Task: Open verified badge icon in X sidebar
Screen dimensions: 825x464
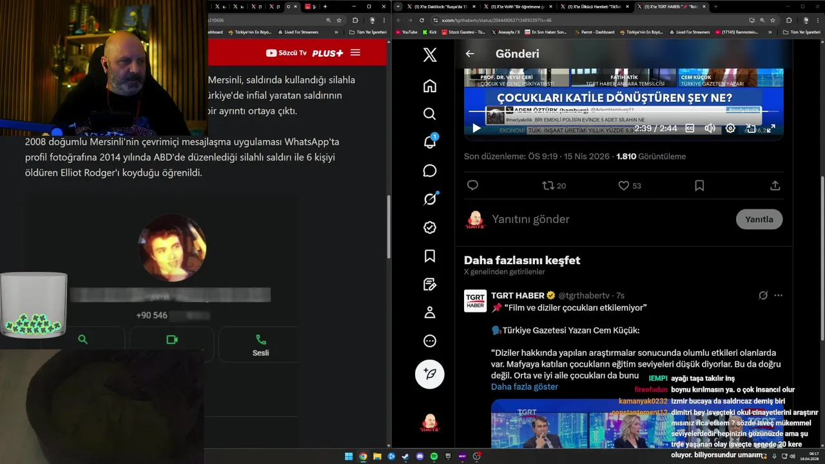Action: (x=430, y=227)
